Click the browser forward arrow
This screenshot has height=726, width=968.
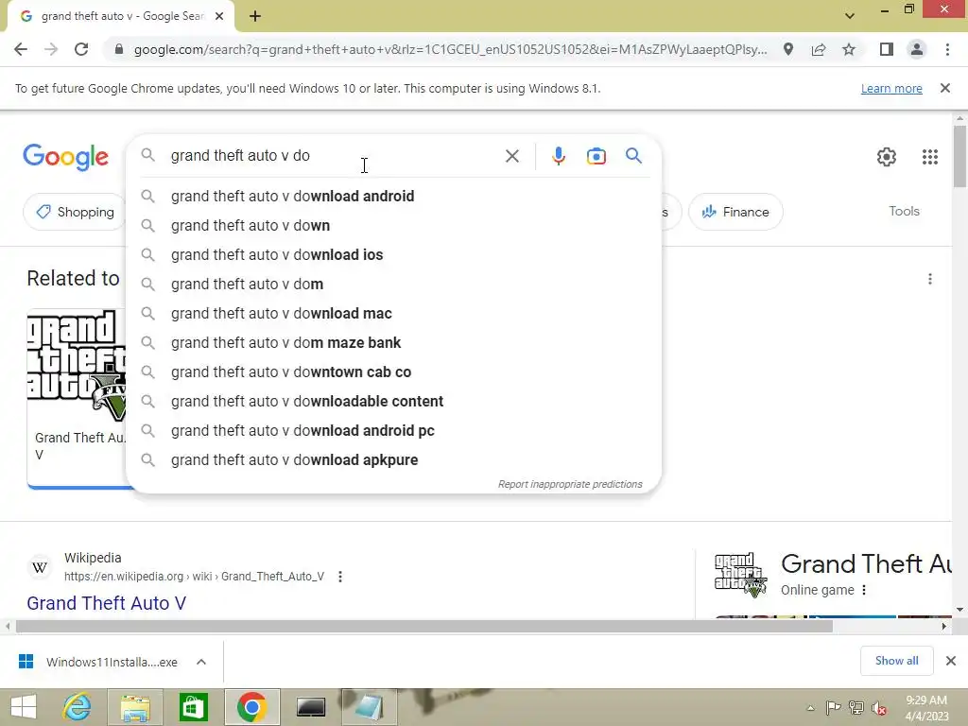point(51,49)
